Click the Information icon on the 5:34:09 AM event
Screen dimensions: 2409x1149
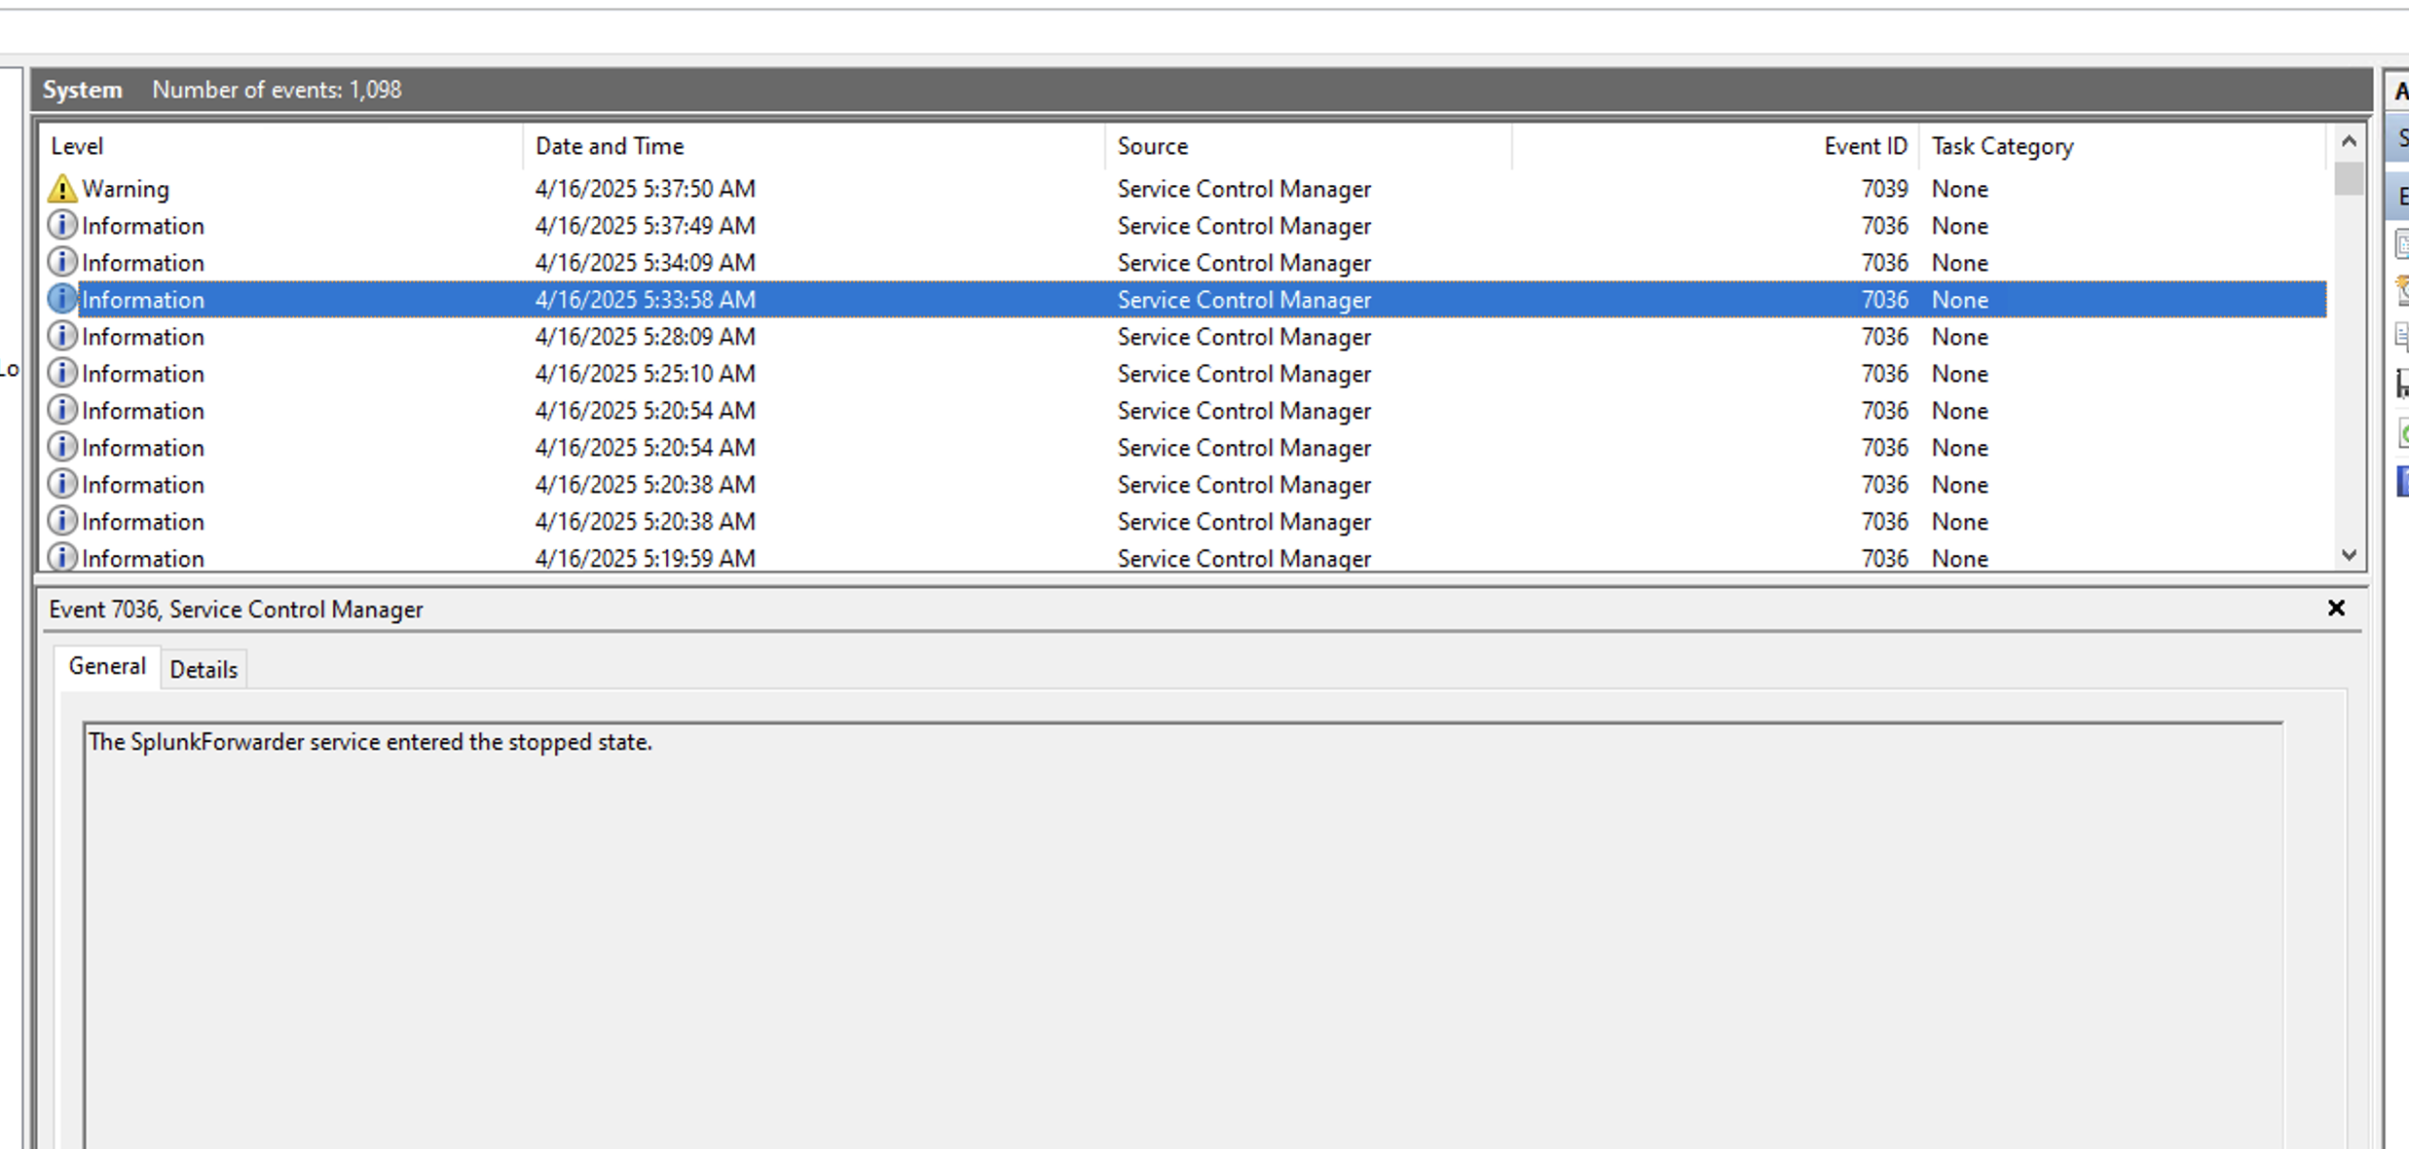coord(61,261)
